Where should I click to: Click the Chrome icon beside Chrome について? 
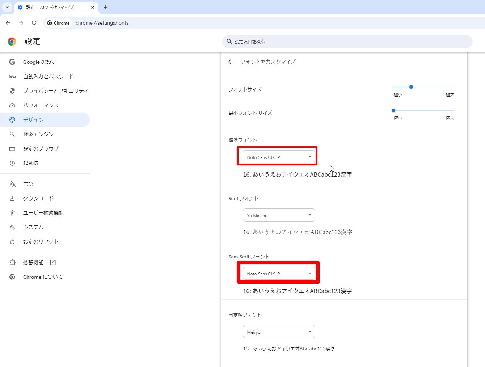click(x=12, y=277)
